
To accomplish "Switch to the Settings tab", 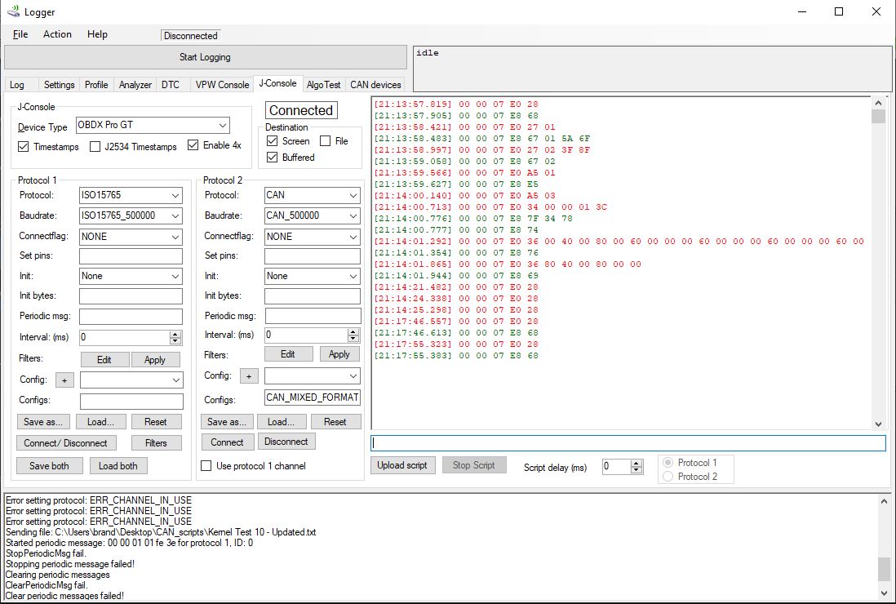I will [60, 85].
